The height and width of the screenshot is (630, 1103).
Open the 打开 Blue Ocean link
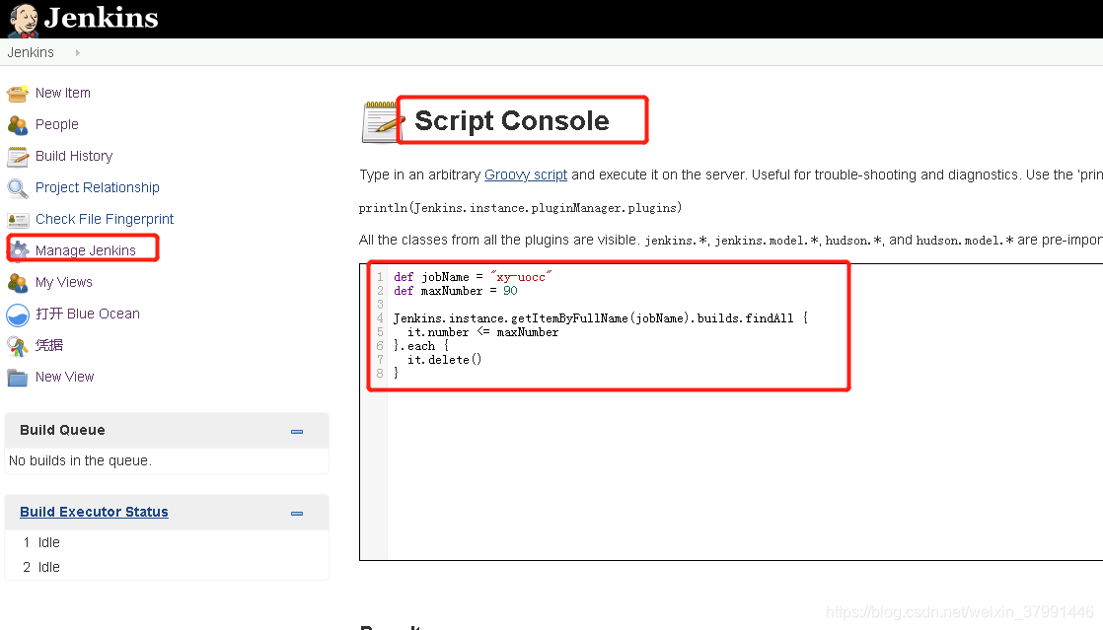point(88,314)
